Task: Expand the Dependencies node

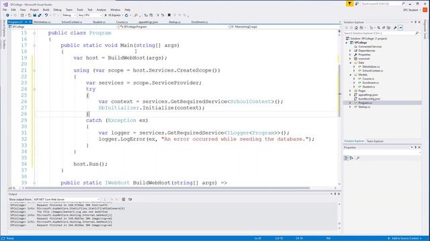Action: (x=350, y=51)
